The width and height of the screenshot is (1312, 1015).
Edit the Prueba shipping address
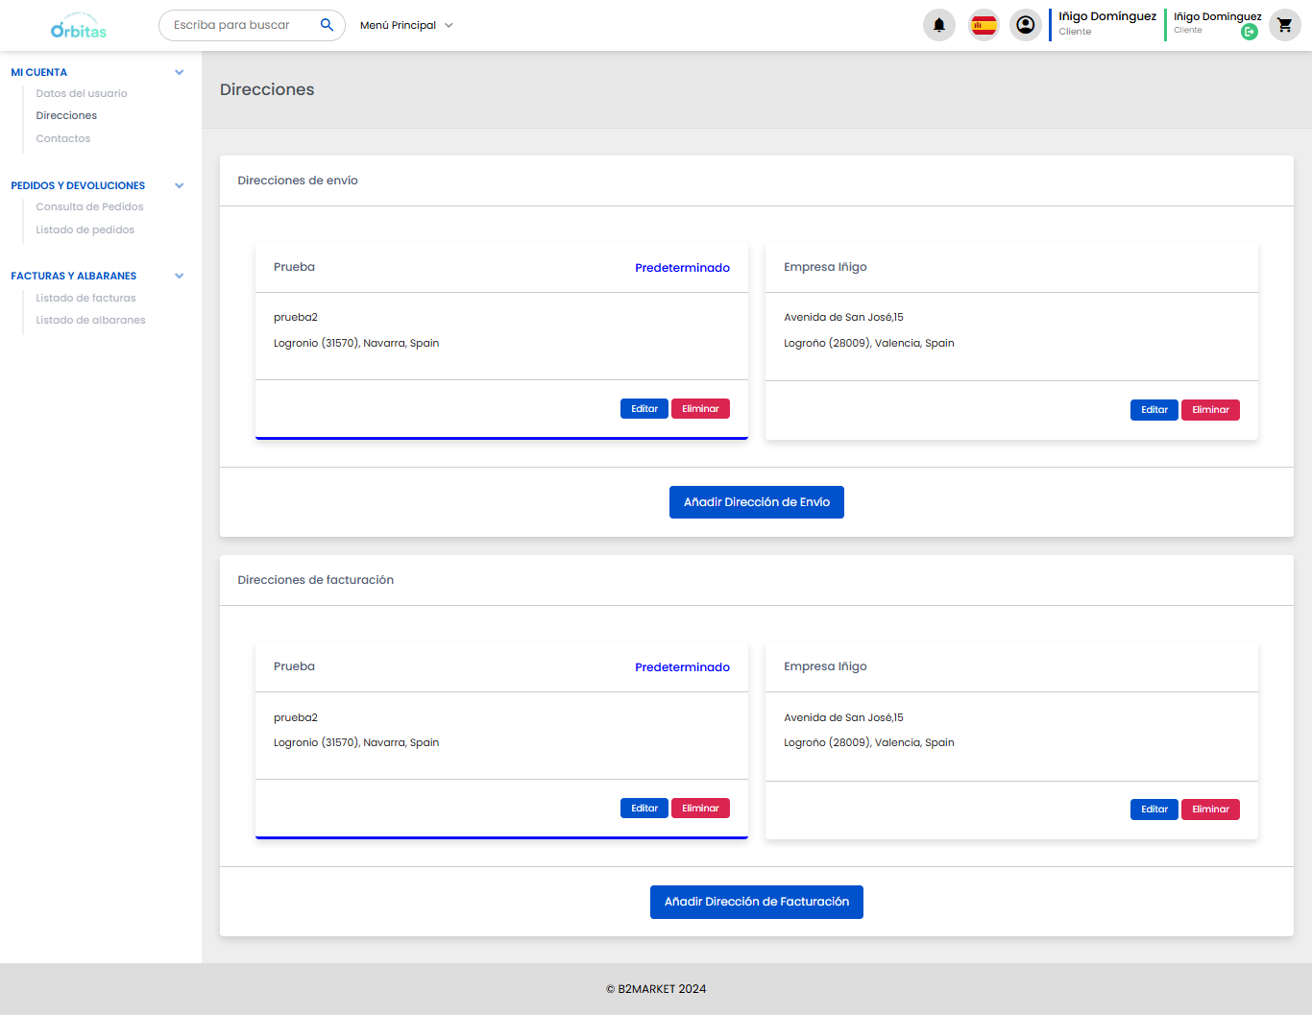(644, 409)
